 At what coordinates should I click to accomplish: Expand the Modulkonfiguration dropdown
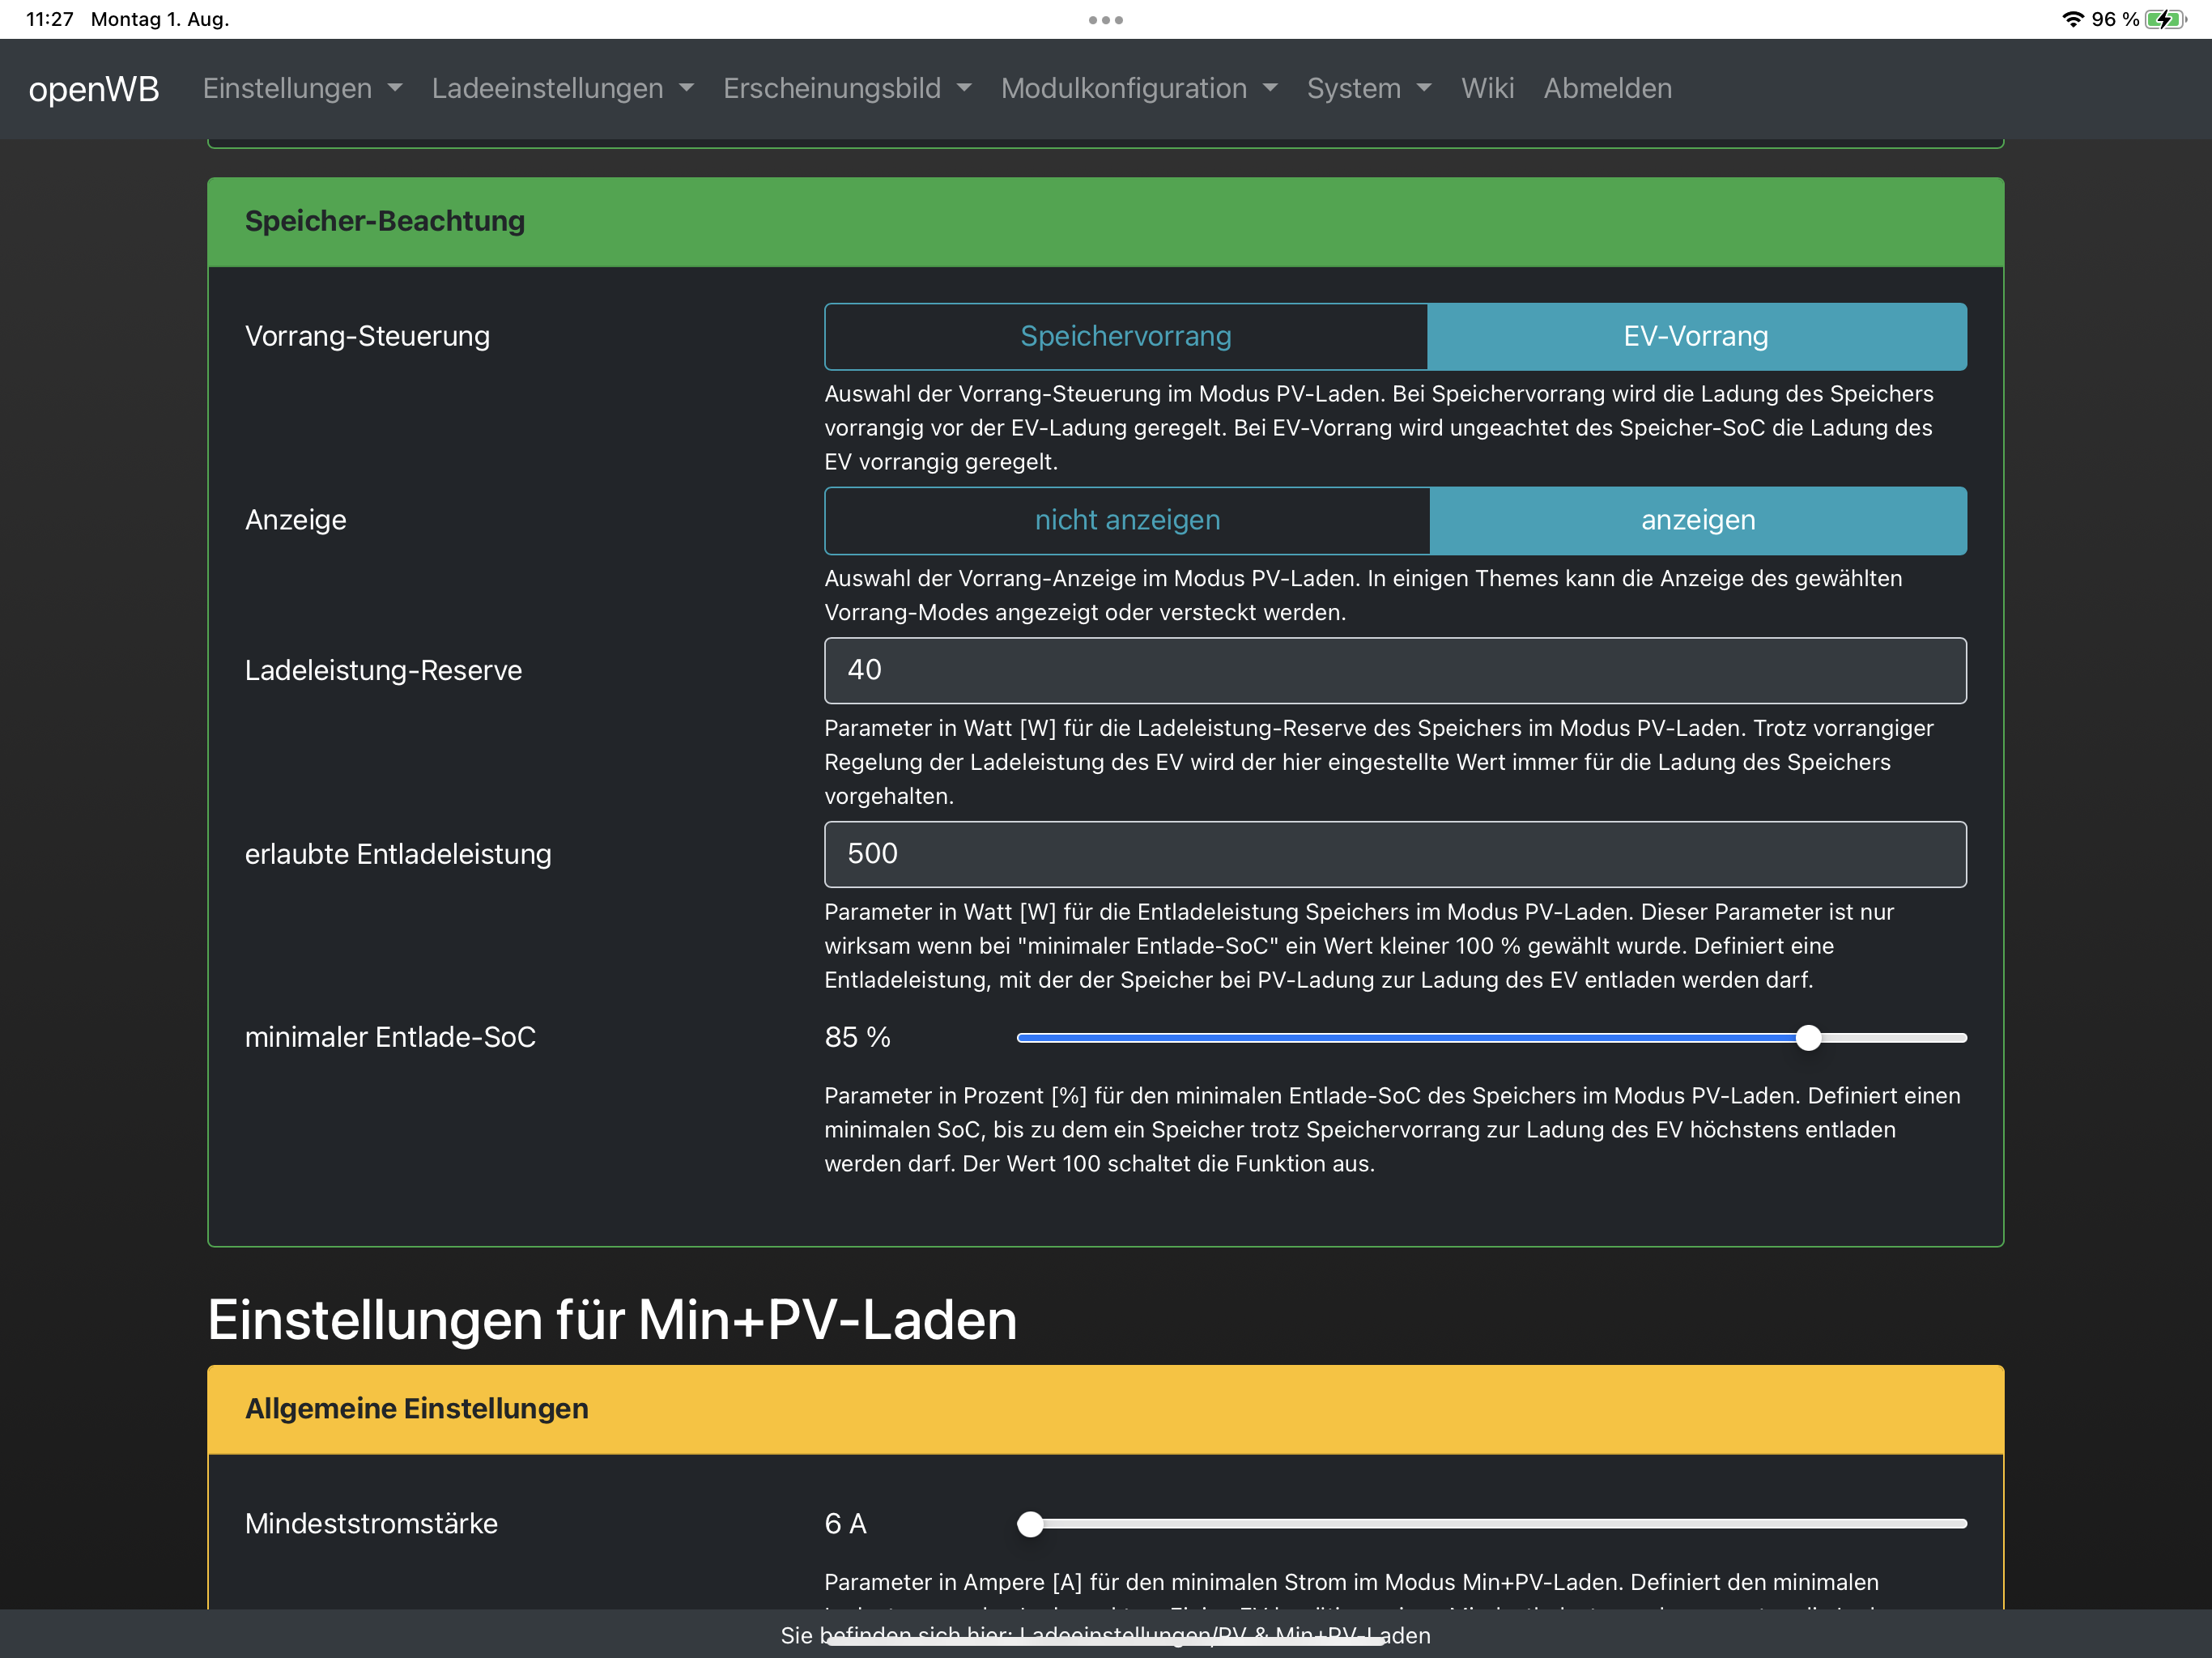1139,89
